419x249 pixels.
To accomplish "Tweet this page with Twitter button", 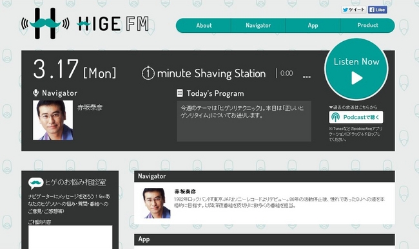I will tap(354, 10).
